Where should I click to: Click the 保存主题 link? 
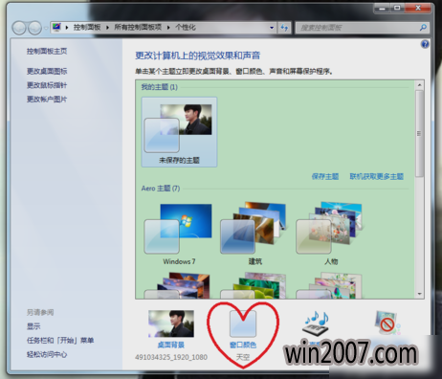[x=325, y=176]
